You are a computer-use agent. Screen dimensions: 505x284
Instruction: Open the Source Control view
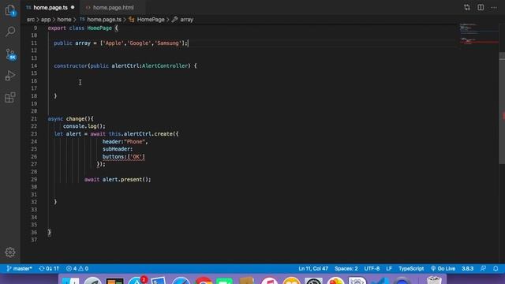pyautogui.click(x=10, y=54)
